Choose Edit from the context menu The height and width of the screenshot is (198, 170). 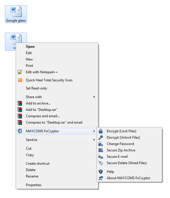coord(57,53)
